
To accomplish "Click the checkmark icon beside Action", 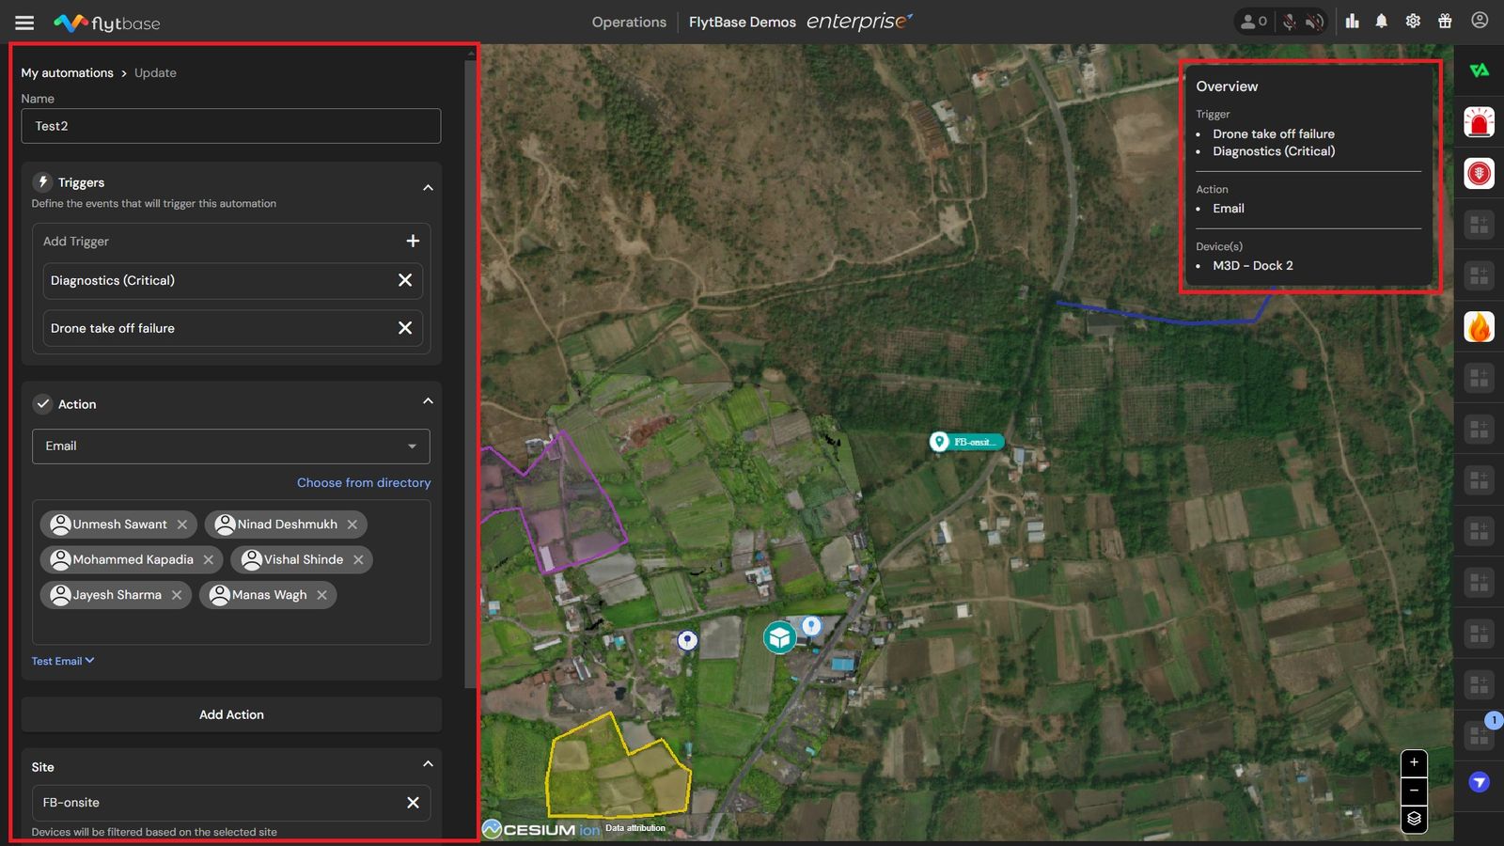I will [43, 404].
